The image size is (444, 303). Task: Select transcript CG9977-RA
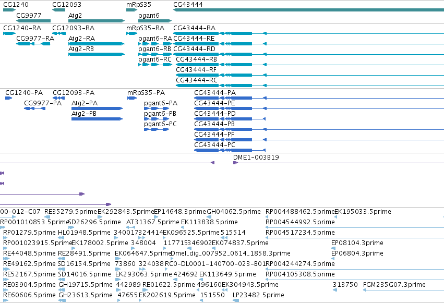tap(35, 38)
